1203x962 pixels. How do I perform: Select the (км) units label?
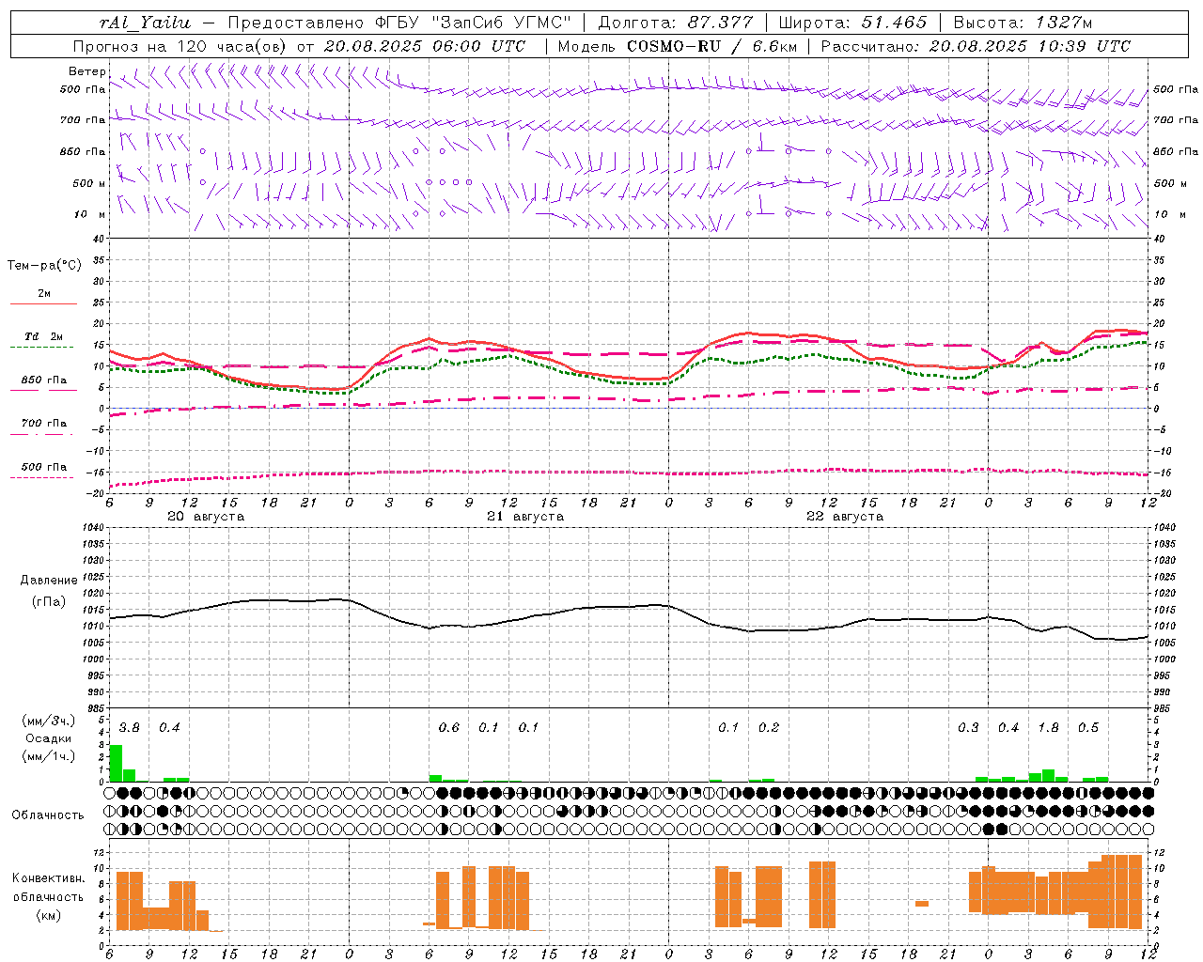pyautogui.click(x=48, y=914)
